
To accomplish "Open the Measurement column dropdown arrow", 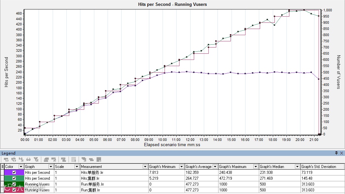I will (x=145, y=166).
